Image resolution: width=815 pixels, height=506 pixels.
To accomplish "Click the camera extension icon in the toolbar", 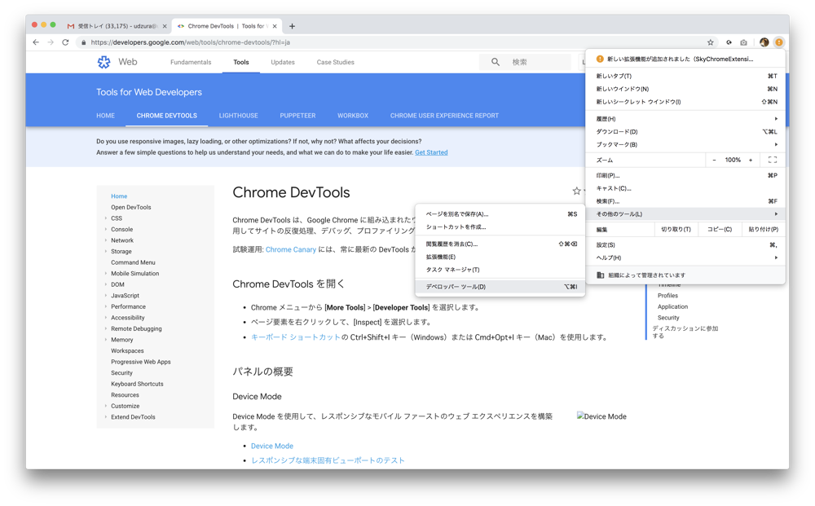I will (743, 42).
